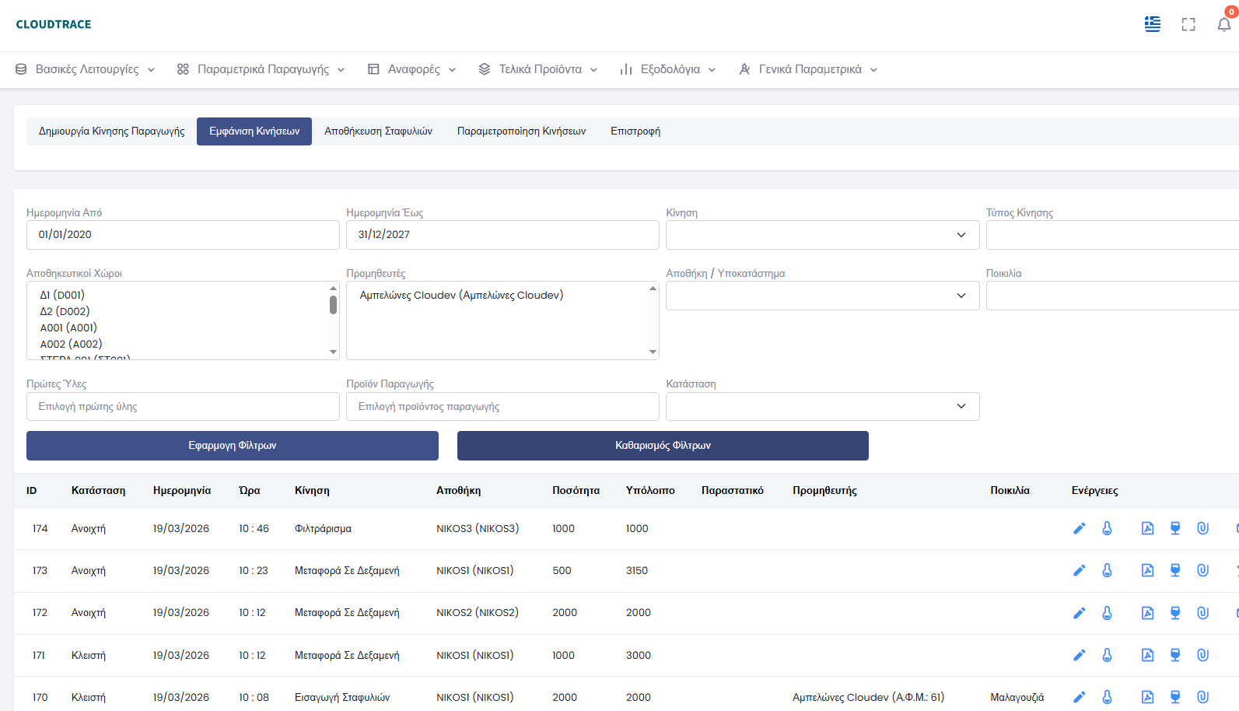The image size is (1239, 711).
Task: Toggle fullscreen mode icon
Action: (1188, 24)
